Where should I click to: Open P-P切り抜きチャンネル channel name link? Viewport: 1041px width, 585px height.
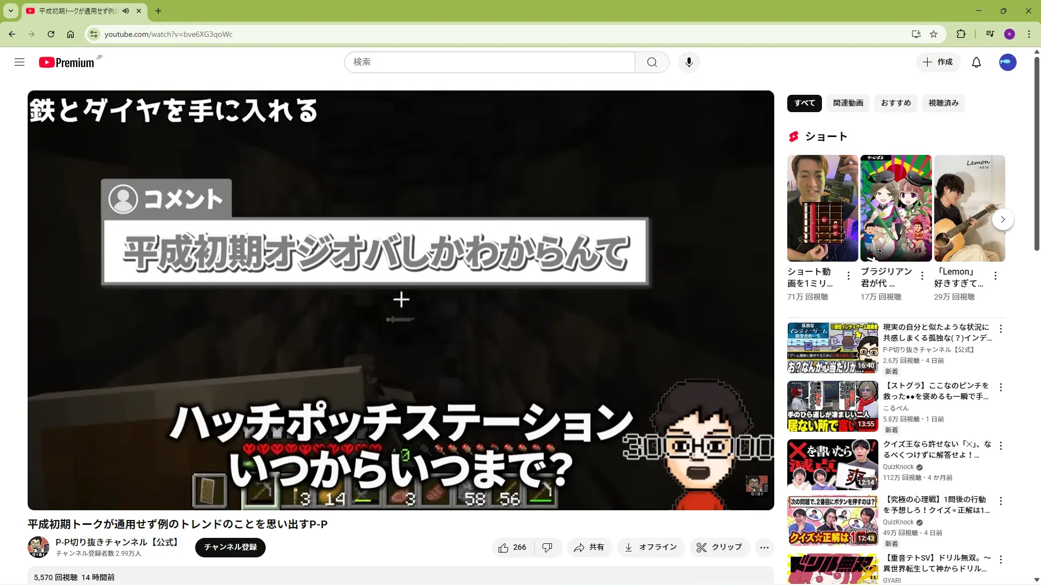(x=117, y=542)
